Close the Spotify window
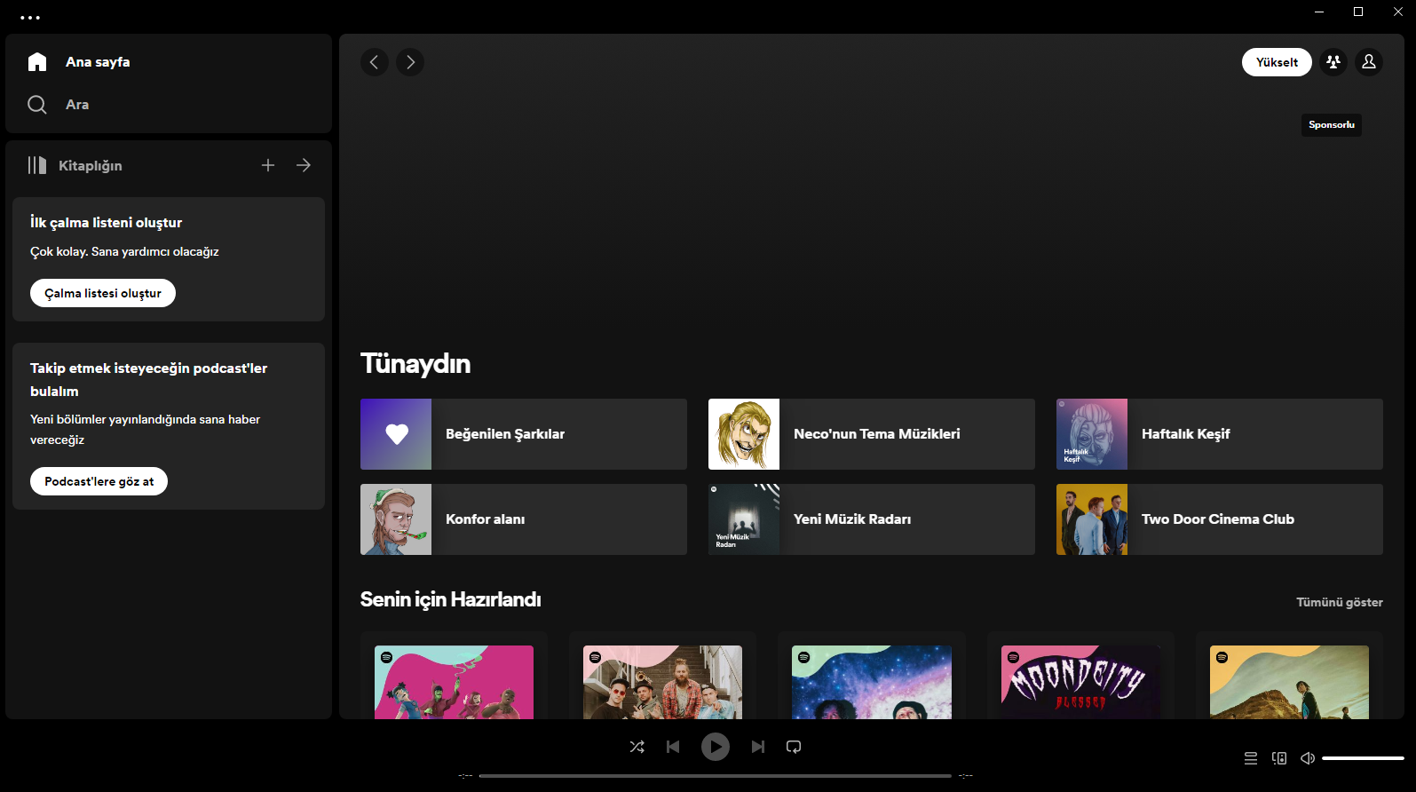 pyautogui.click(x=1397, y=12)
